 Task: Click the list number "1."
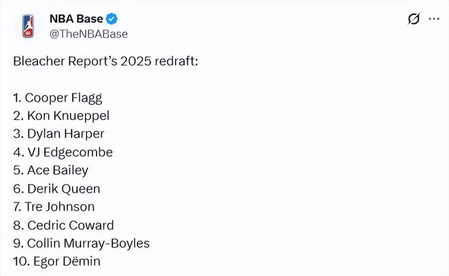(17, 97)
